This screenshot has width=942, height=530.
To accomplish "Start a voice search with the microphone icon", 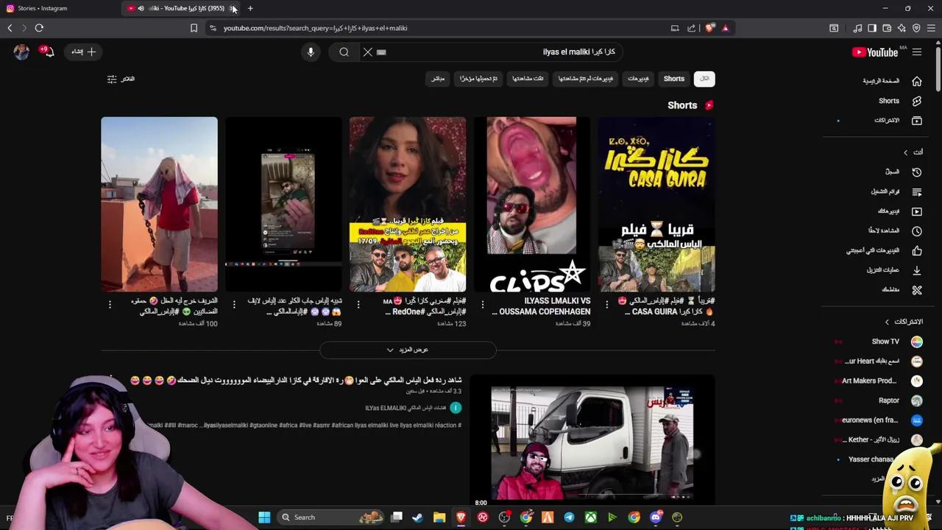I will click(x=311, y=52).
